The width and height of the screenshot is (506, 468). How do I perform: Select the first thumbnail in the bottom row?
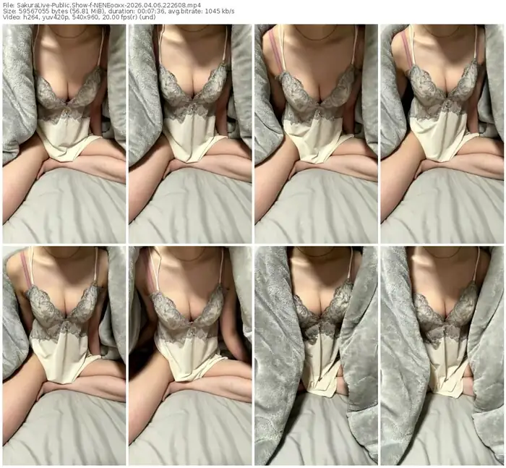(64, 355)
